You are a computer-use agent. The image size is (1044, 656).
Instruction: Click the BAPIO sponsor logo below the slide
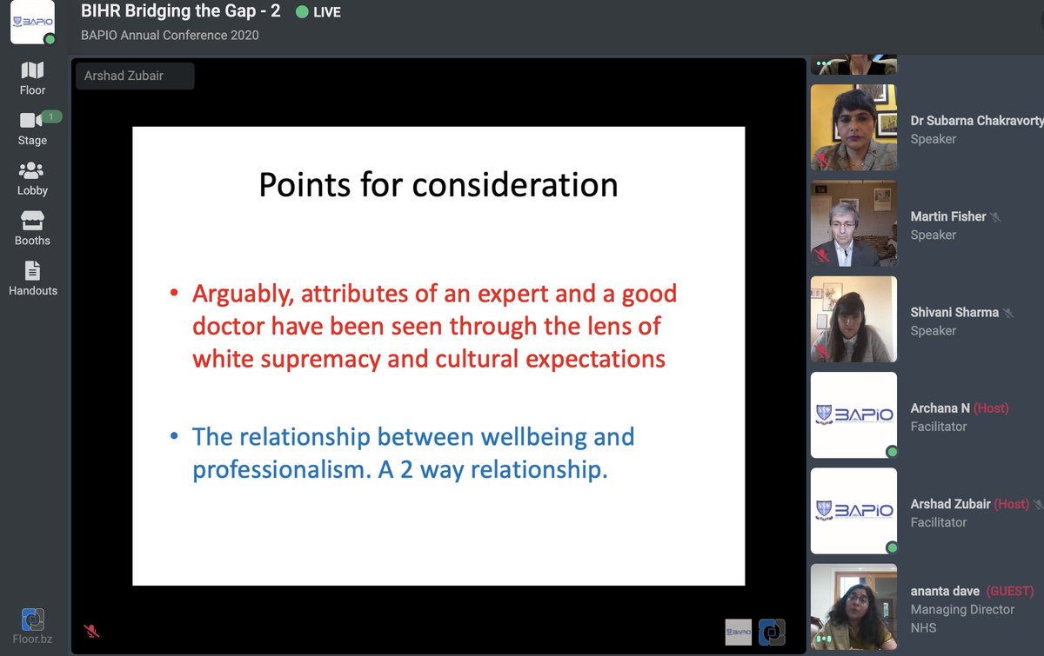(738, 632)
